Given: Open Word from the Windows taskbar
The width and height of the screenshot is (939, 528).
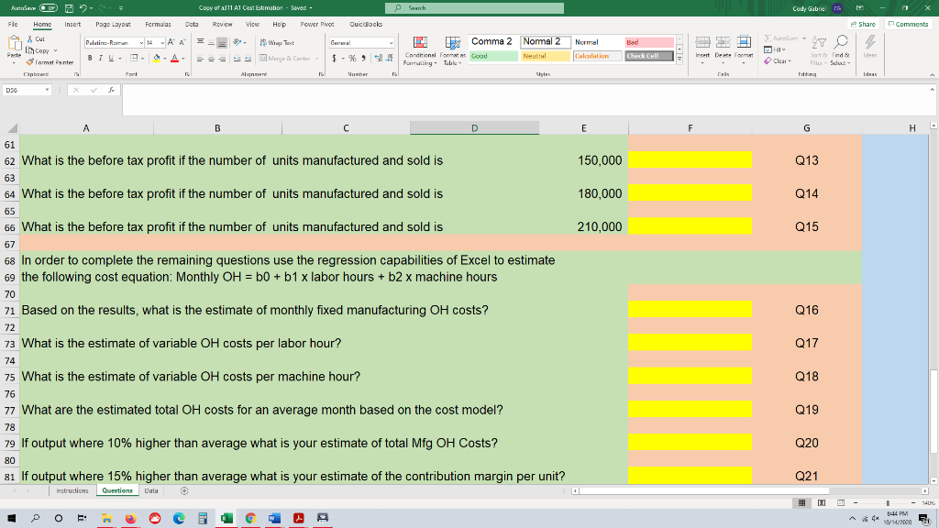Looking at the screenshot, I should pos(274,518).
